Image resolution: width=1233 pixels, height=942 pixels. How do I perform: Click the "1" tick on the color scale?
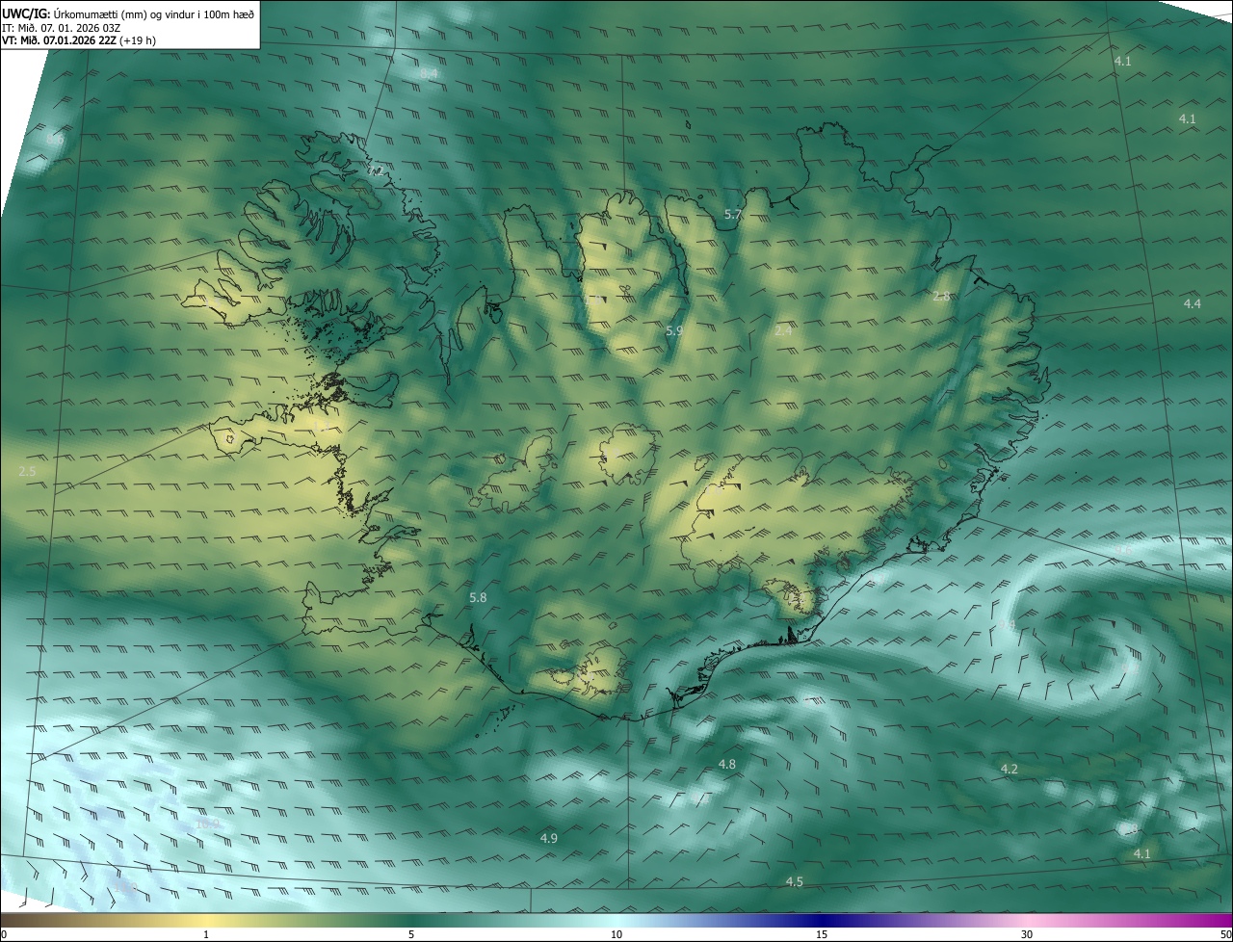(x=206, y=934)
